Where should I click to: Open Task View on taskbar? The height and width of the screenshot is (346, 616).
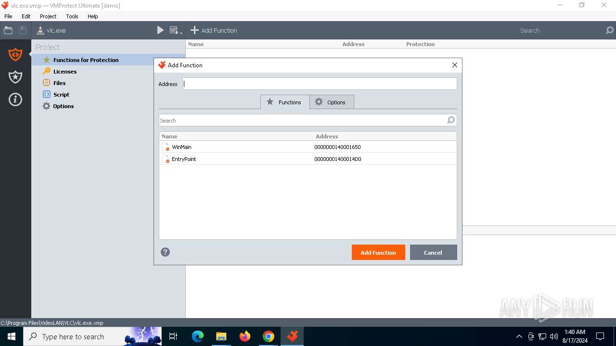click(x=173, y=336)
